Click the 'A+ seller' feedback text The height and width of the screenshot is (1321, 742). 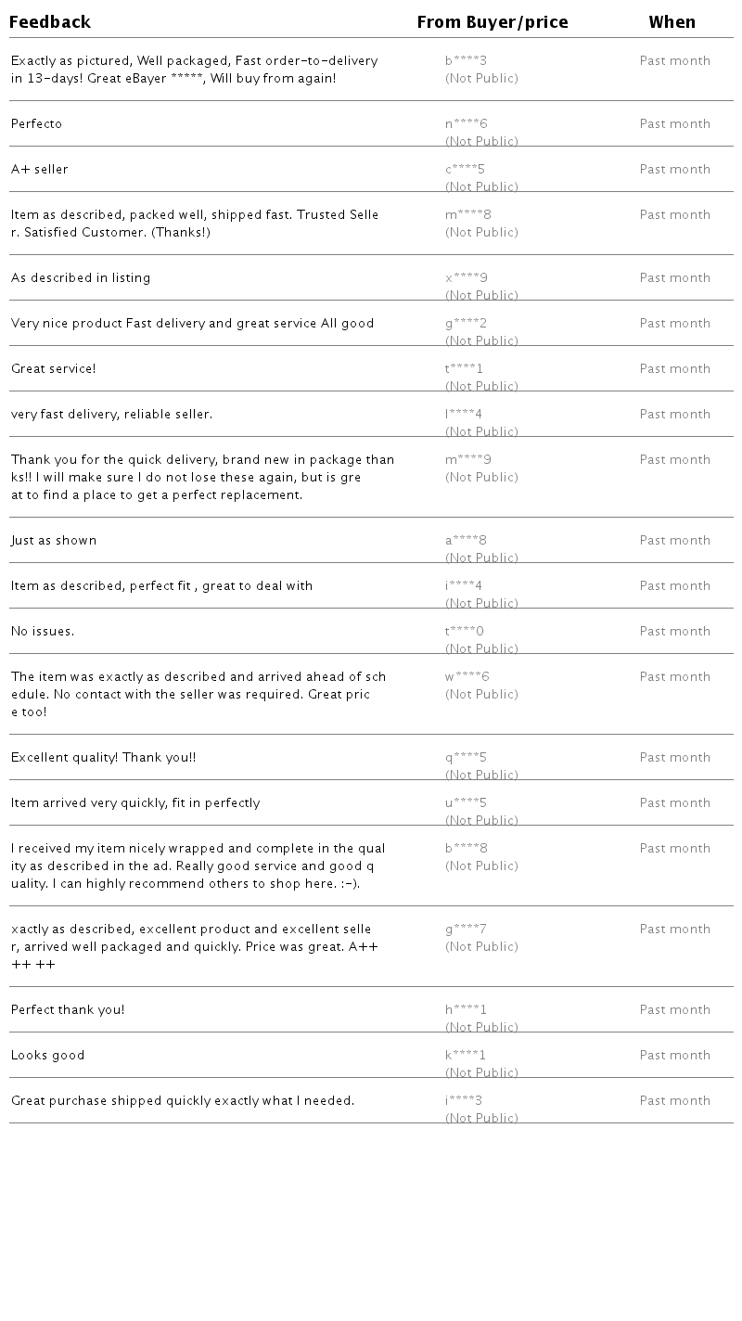[x=40, y=170]
